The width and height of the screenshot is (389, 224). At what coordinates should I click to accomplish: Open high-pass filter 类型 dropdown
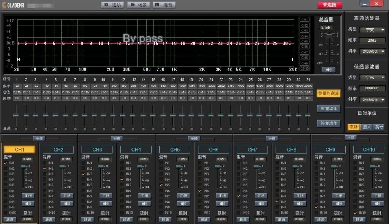pos(373,30)
